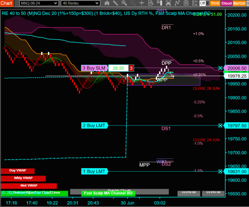Click the zoom in magnifier icon
The height and width of the screenshot is (207, 249).
[x=124, y=3]
